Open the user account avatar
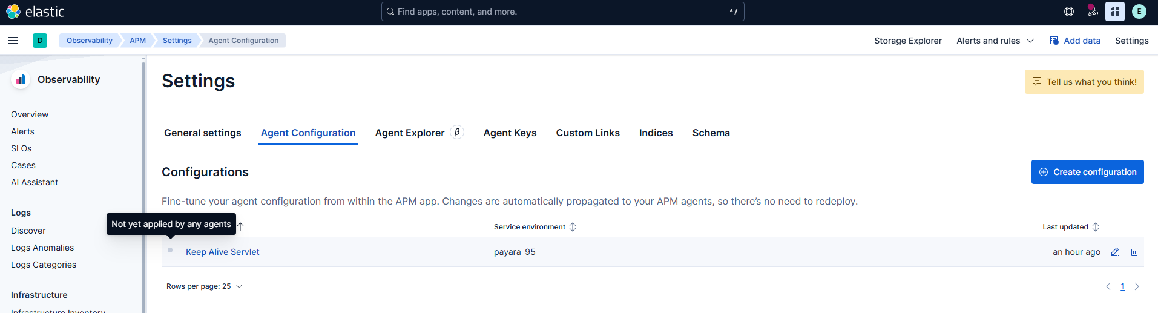1158x313 pixels. point(1139,12)
